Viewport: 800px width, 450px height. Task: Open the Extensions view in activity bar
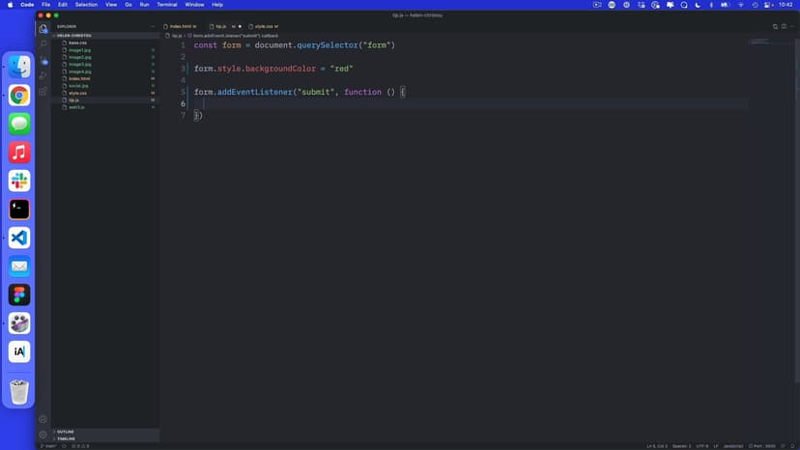point(43,91)
